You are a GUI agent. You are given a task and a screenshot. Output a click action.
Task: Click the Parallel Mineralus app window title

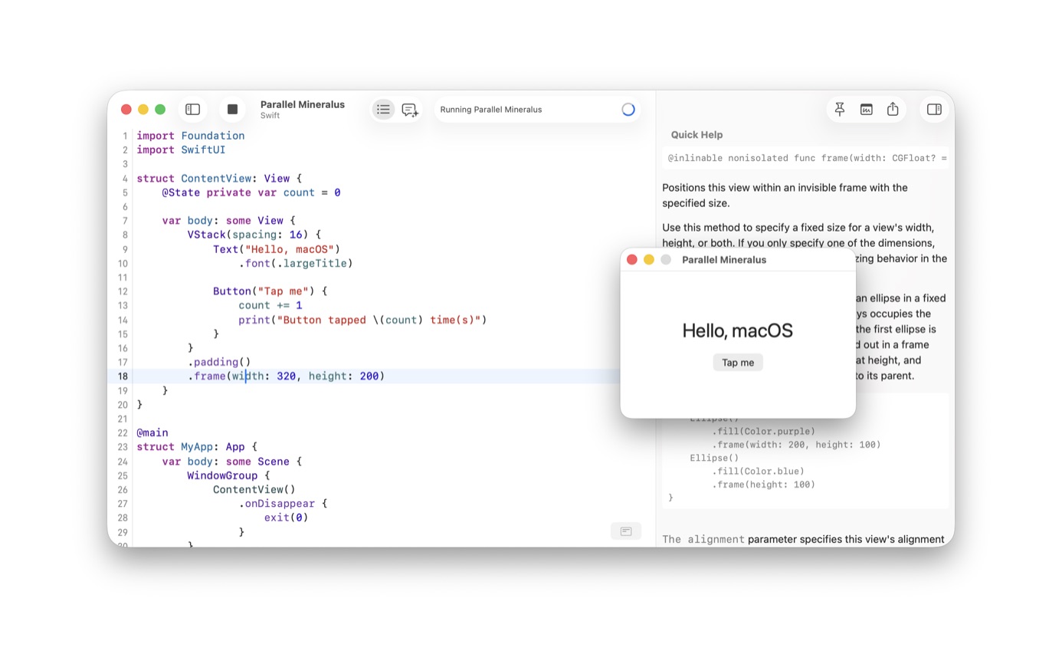click(x=724, y=260)
